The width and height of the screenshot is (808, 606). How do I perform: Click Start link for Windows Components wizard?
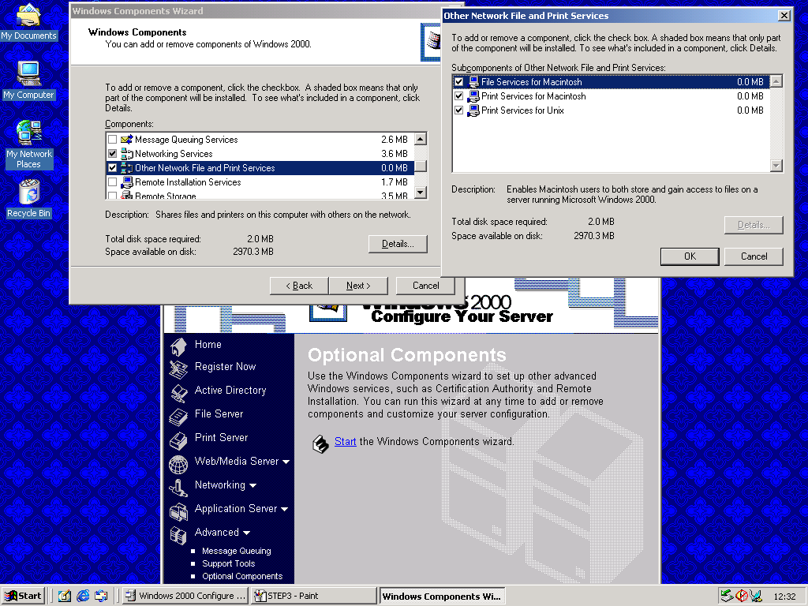point(346,442)
